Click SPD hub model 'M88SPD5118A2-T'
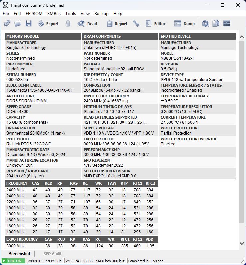The image size is (246, 265). pos(177,58)
